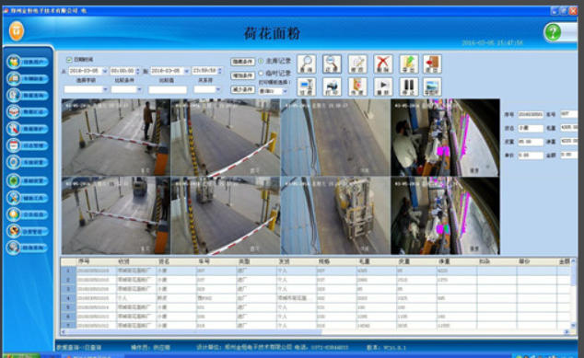Toggle the date-time filter checkbox

click(69, 60)
